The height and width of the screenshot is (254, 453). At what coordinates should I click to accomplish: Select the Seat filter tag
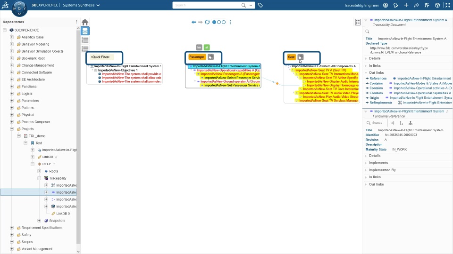291,57
